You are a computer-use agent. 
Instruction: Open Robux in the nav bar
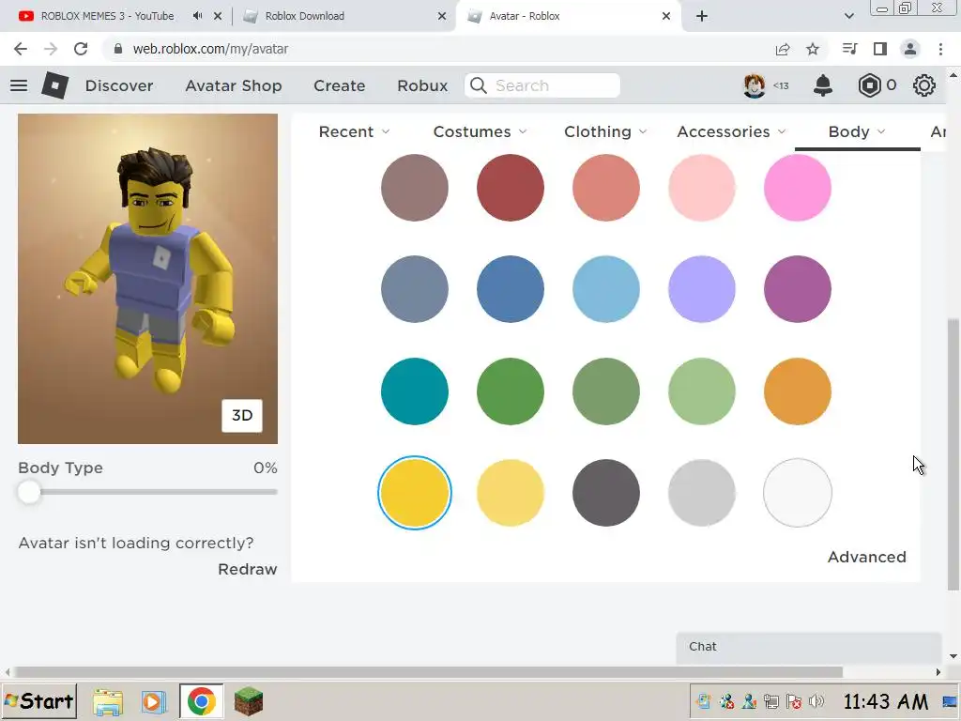[x=422, y=85]
